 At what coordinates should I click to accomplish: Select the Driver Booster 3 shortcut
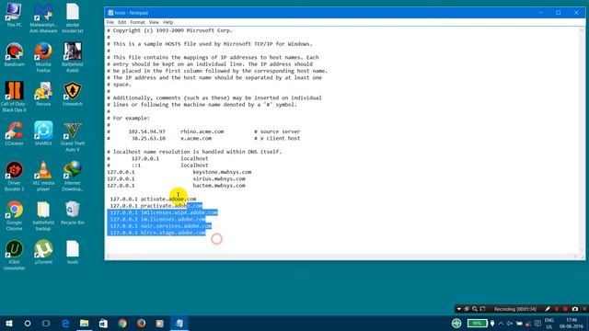[x=14, y=177]
